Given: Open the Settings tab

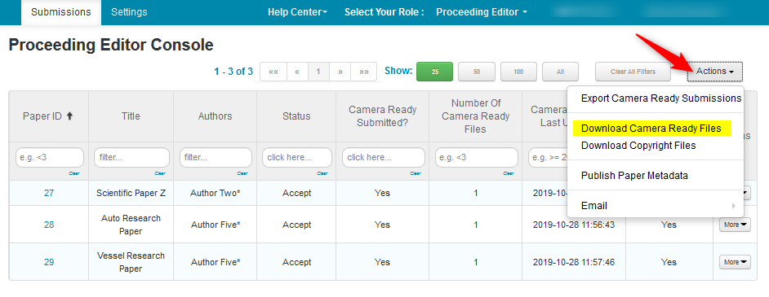Looking at the screenshot, I should pyautogui.click(x=129, y=12).
